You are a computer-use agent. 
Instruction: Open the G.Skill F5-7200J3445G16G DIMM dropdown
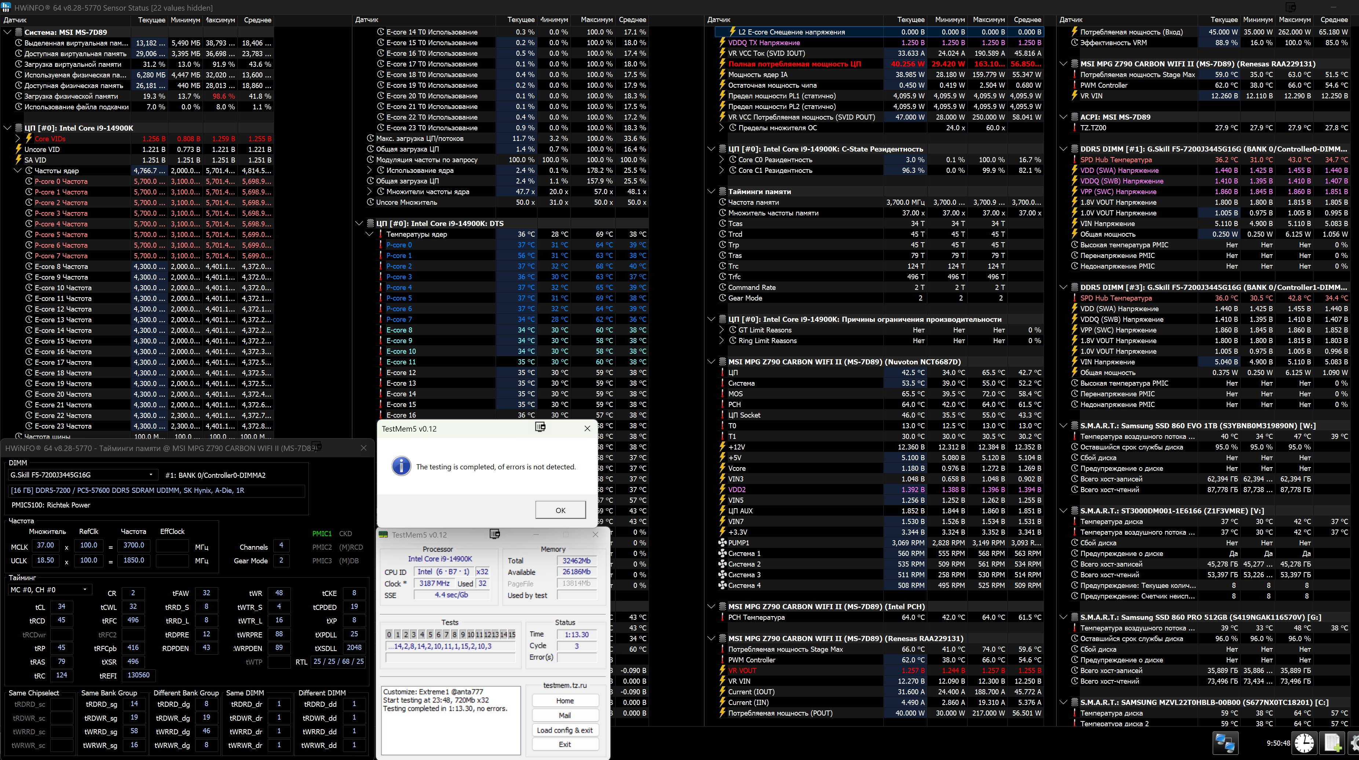coord(151,475)
